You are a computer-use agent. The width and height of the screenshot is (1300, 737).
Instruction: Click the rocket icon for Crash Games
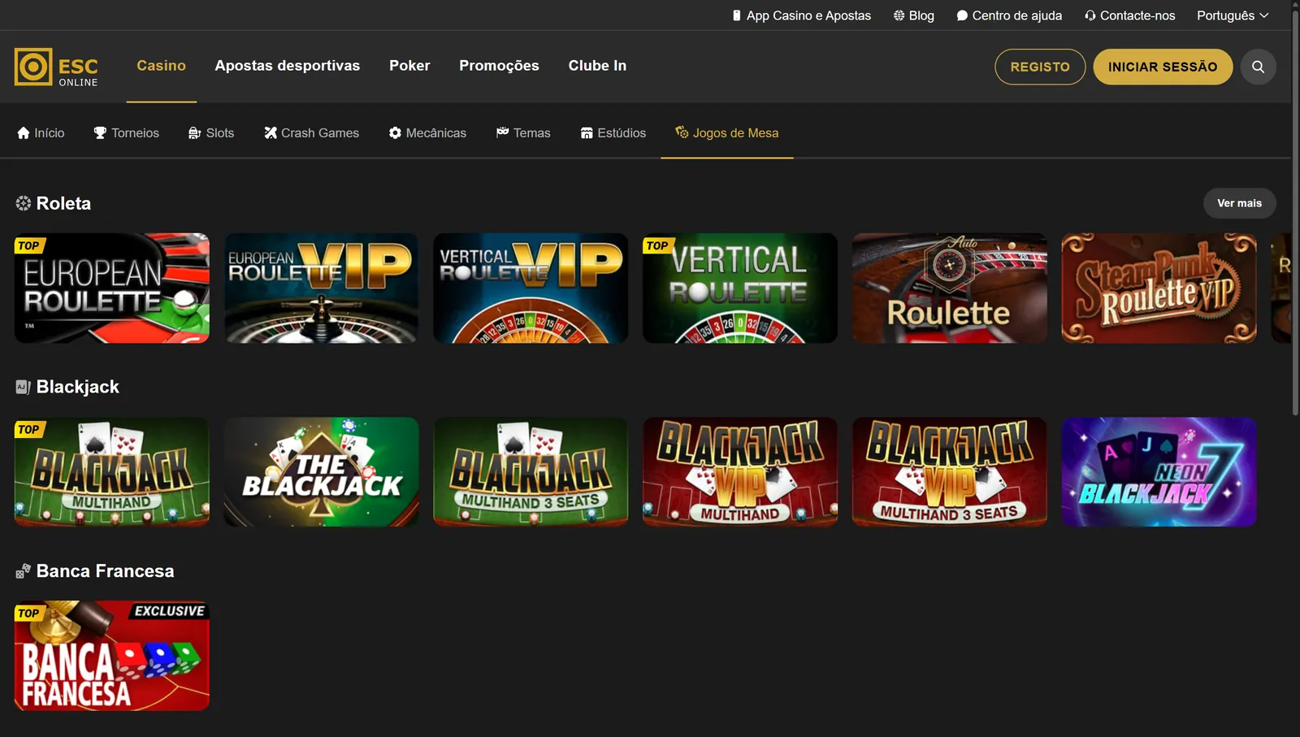271,132
